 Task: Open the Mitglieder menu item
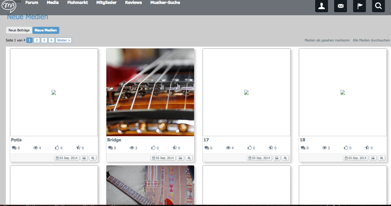pos(107,2)
